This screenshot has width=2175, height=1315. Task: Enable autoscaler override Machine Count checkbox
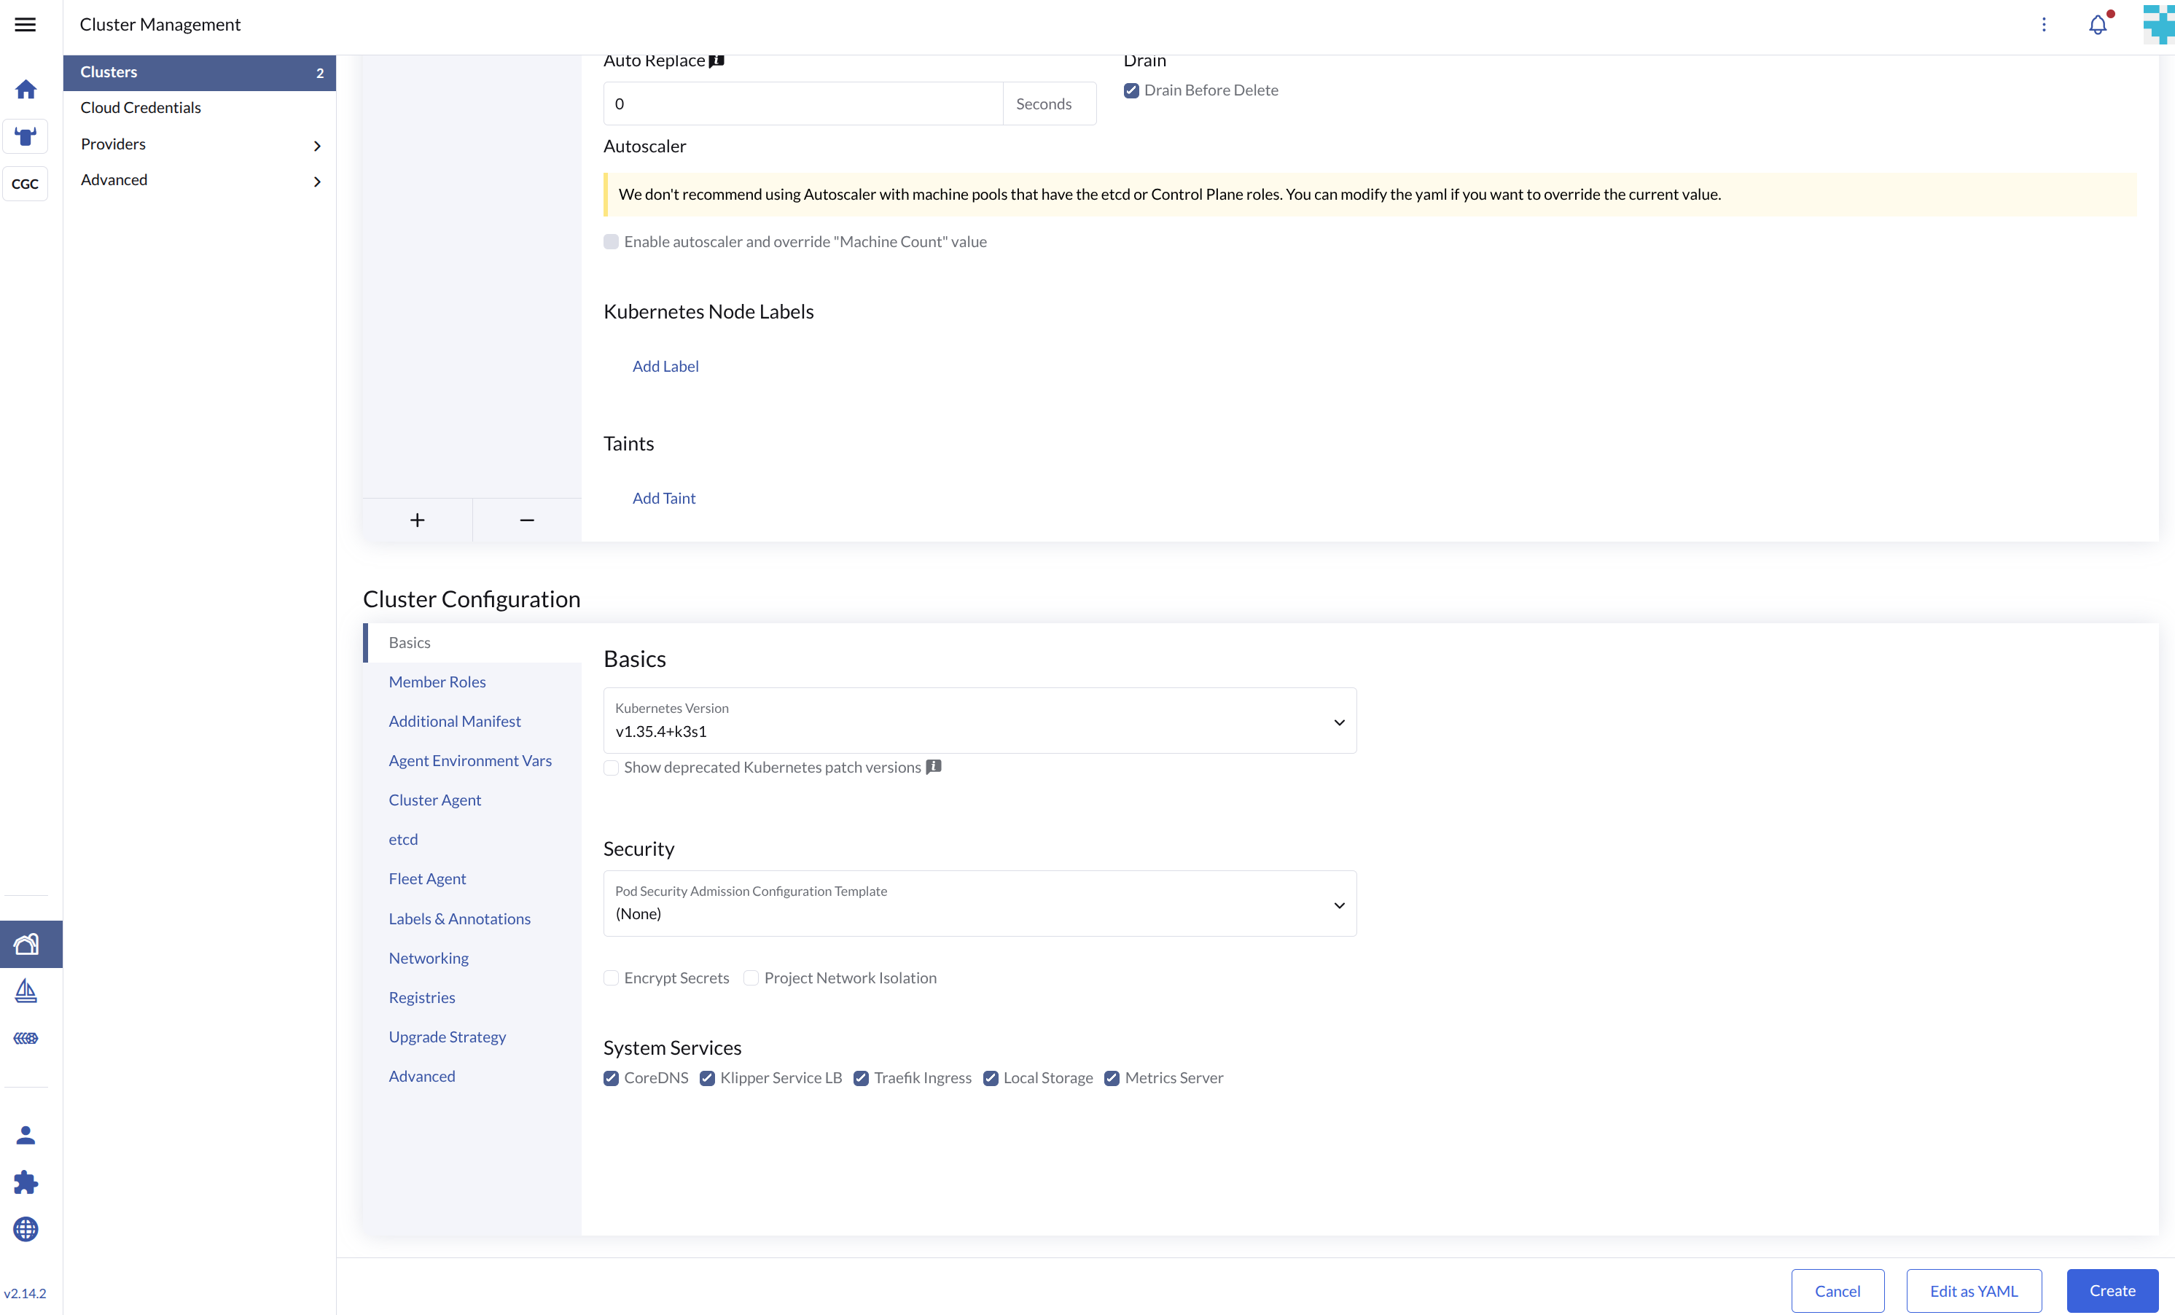[x=611, y=242]
